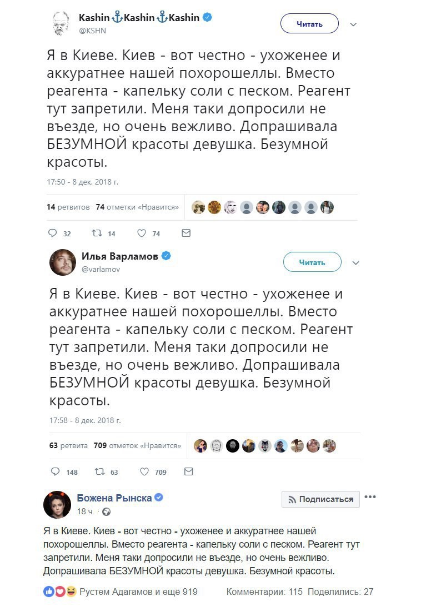Follow Kashin with Читать button
The height and width of the screenshot is (606, 421).
click(x=309, y=24)
